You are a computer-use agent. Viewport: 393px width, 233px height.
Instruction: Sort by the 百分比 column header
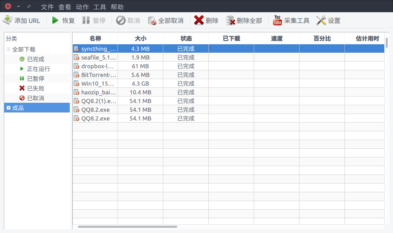coord(322,38)
